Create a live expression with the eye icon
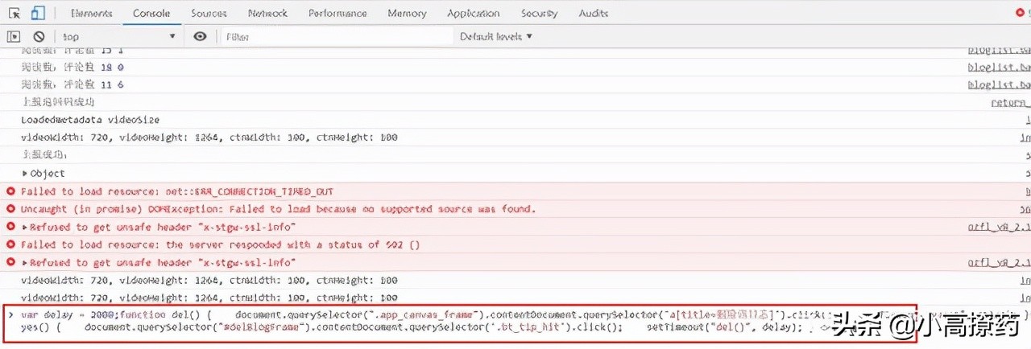 (200, 37)
